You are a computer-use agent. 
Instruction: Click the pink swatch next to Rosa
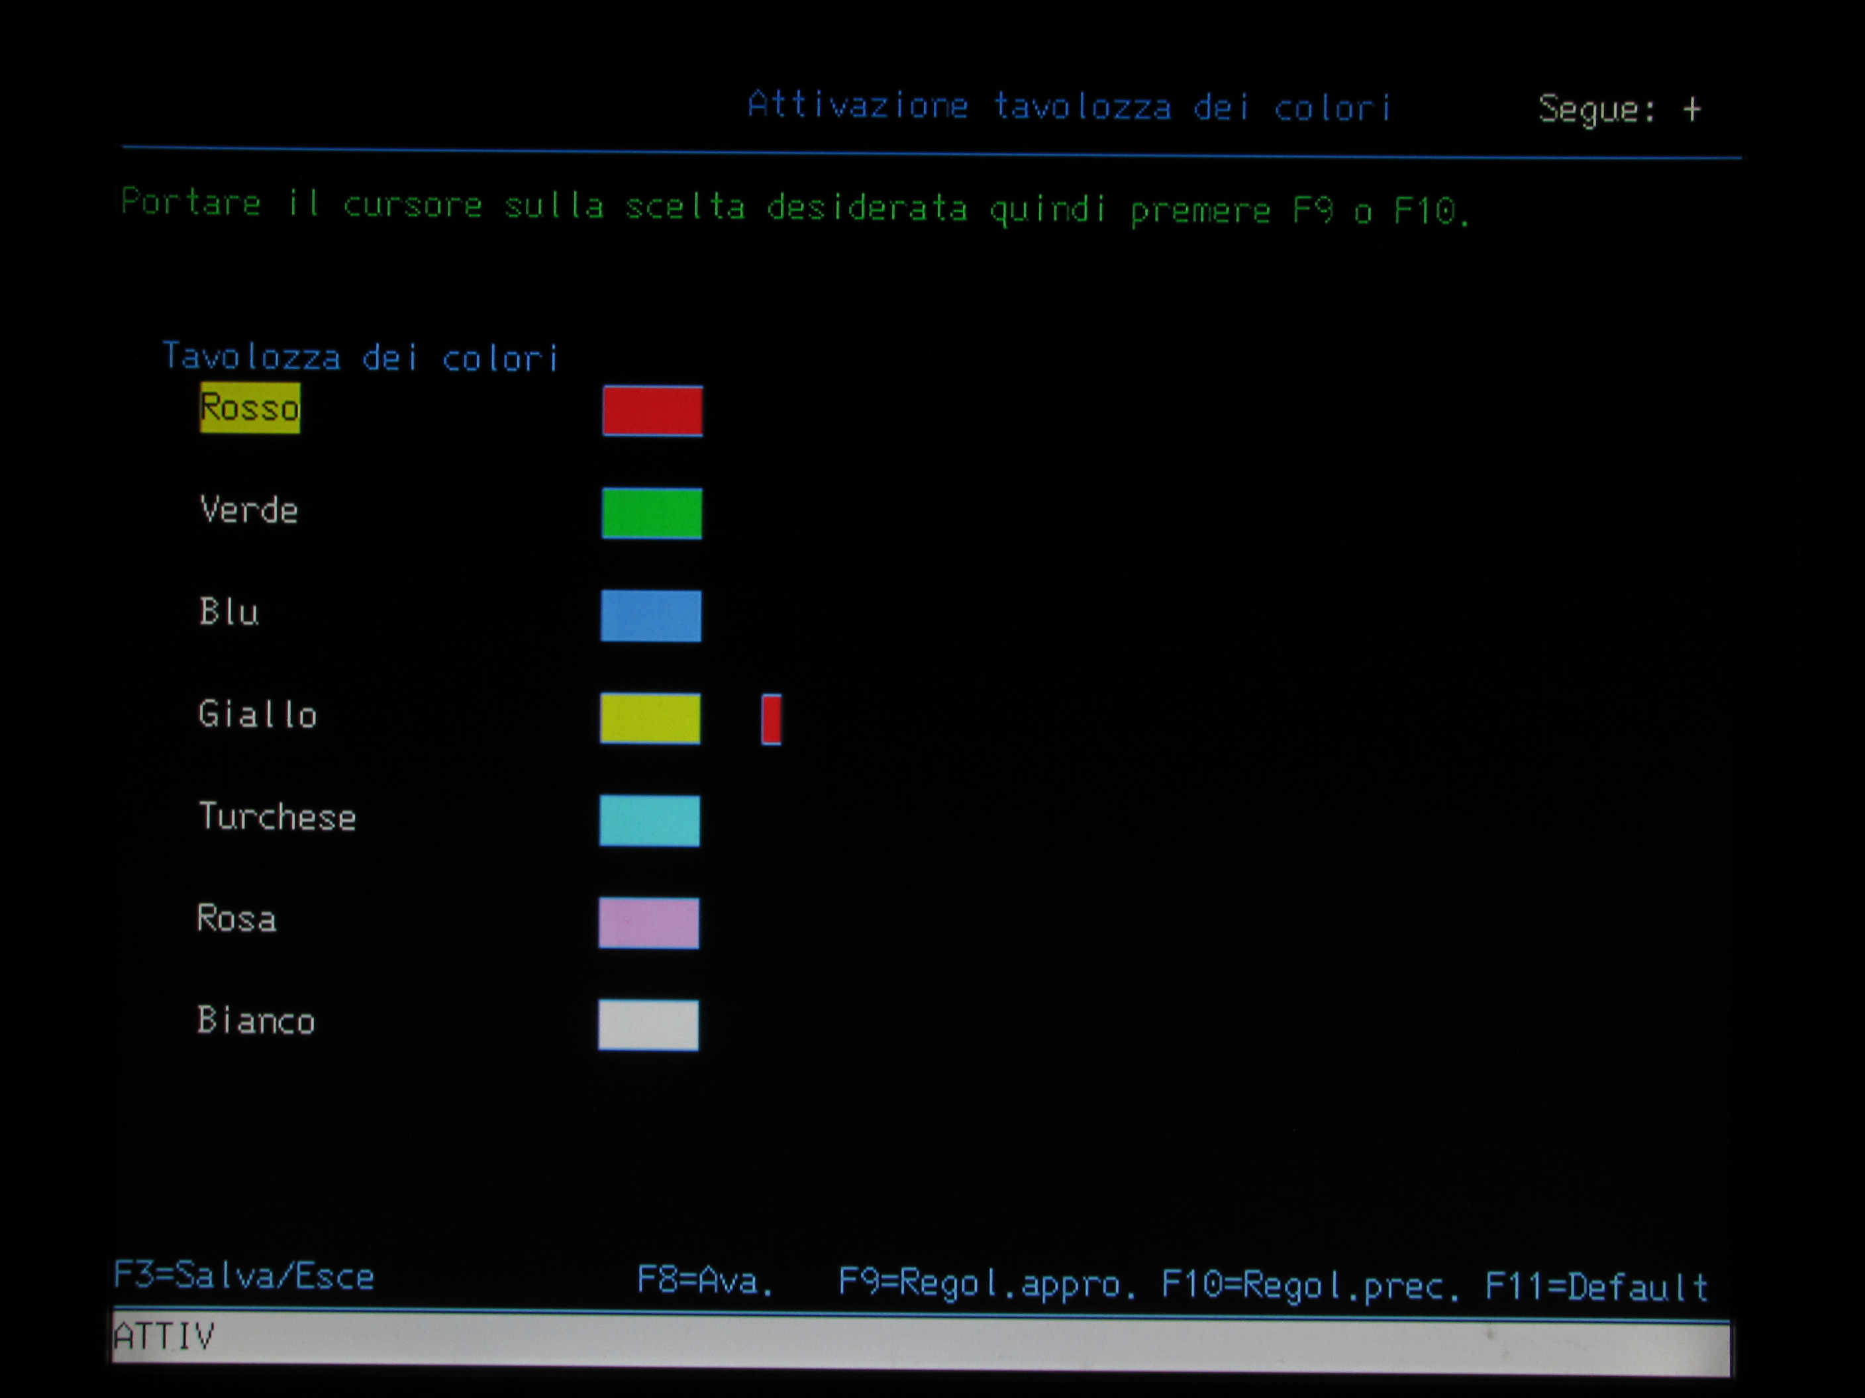pos(648,923)
